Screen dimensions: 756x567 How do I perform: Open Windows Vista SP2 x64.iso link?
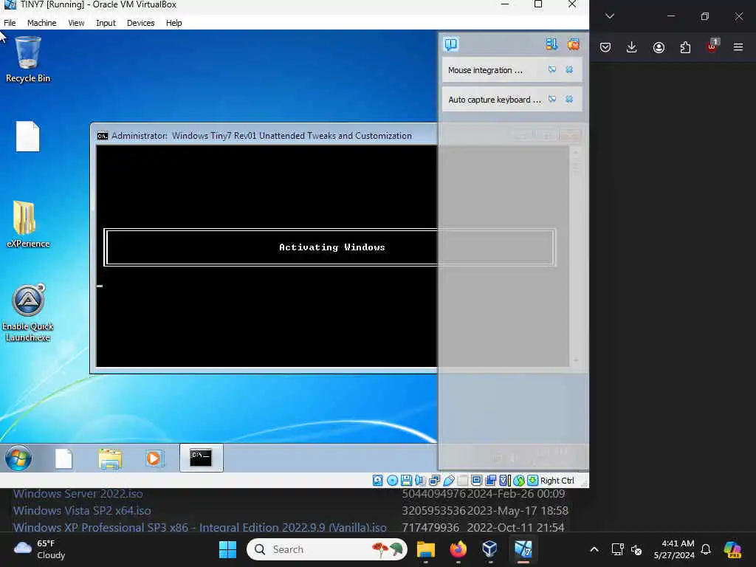82,510
